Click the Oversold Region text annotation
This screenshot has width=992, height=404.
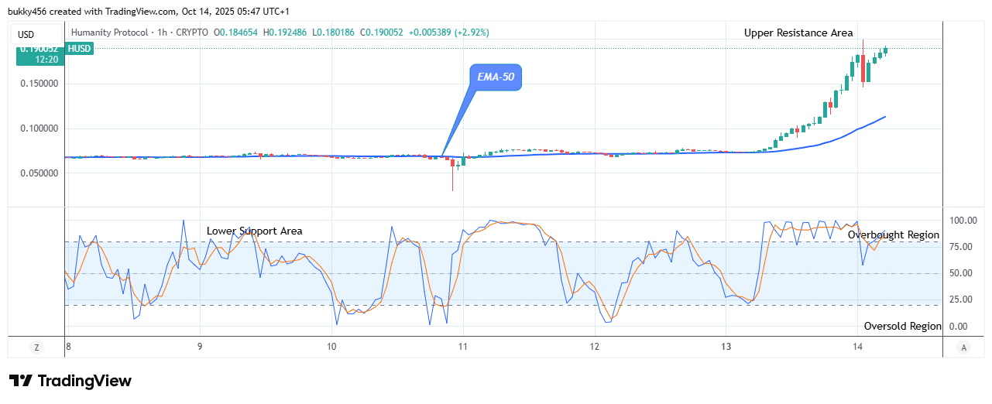point(902,326)
